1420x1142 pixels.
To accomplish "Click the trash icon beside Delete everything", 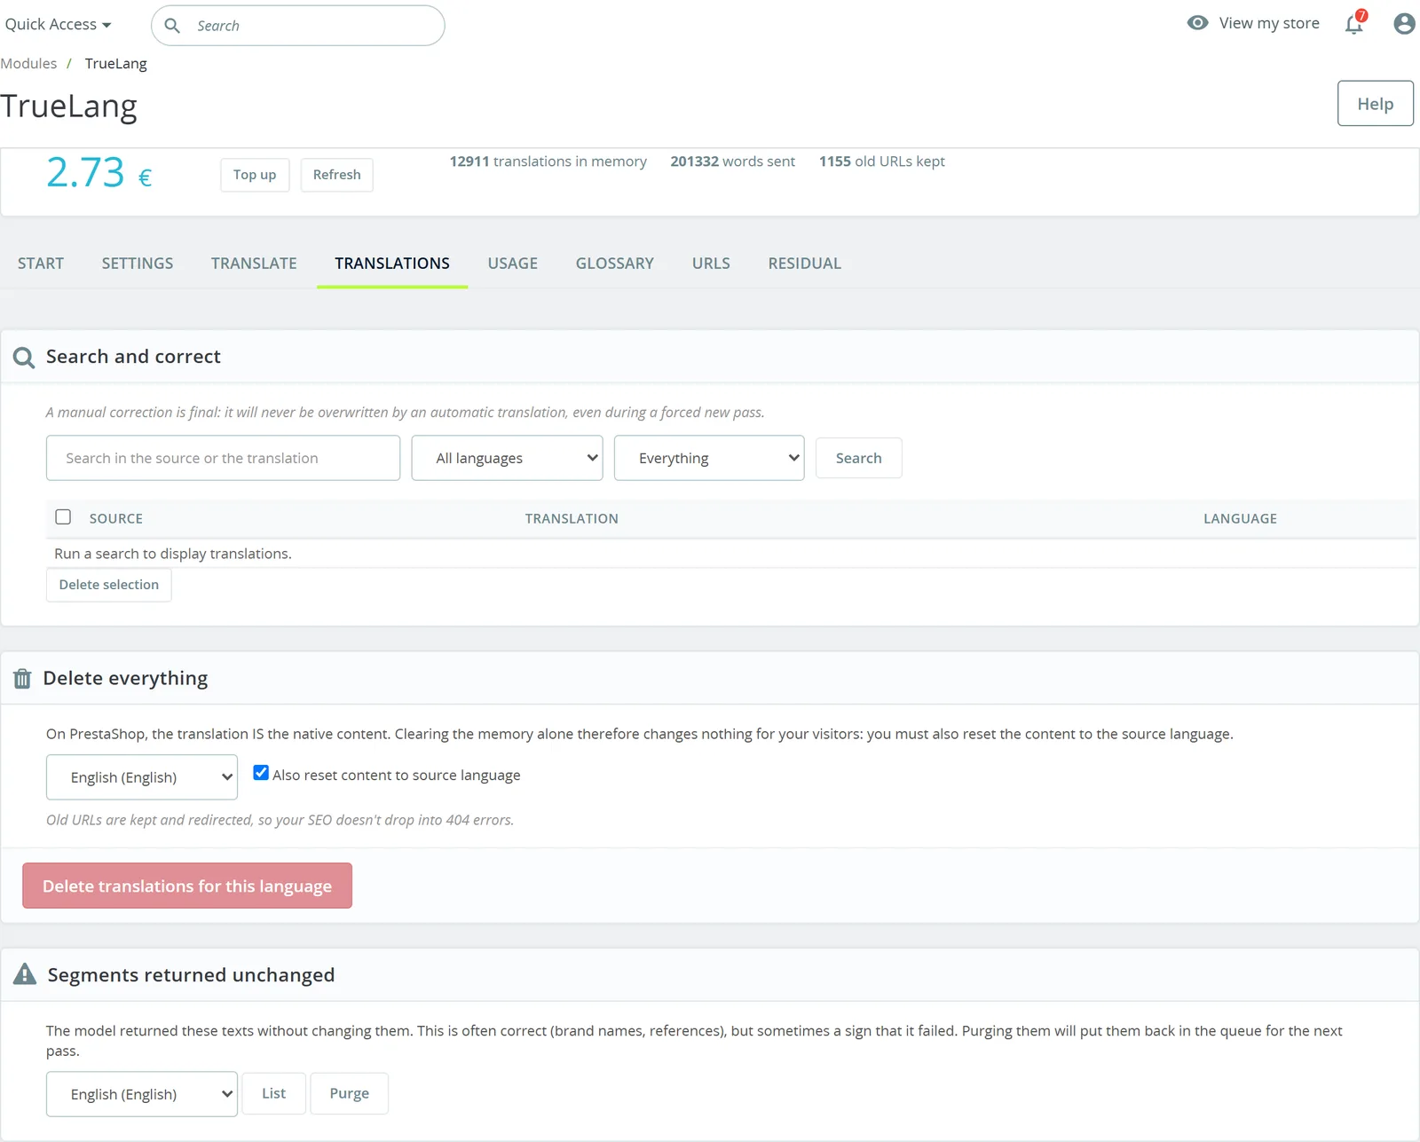I will (22, 679).
